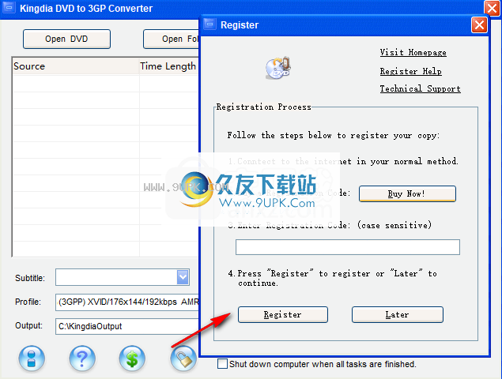
Task: Click the green dollar purchase icon
Action: click(x=132, y=358)
